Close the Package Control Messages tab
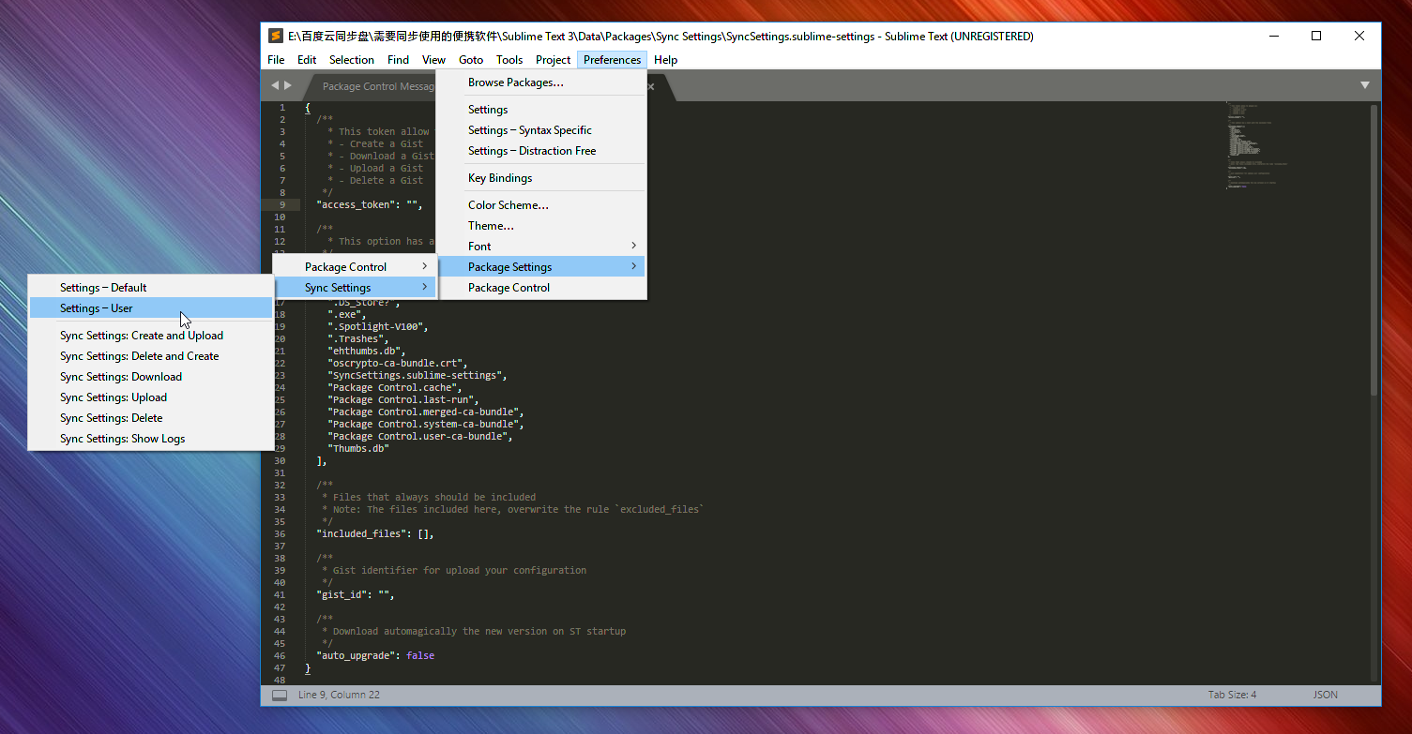The width and height of the screenshot is (1412, 734). tap(649, 84)
